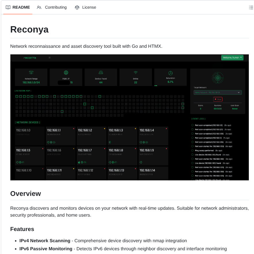Select the device card for 192.168.1.10
Screen dimensions: 254x254
click(30, 173)
